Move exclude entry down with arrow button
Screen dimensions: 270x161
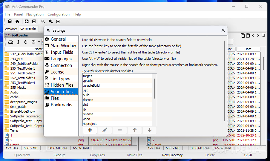click(149, 130)
